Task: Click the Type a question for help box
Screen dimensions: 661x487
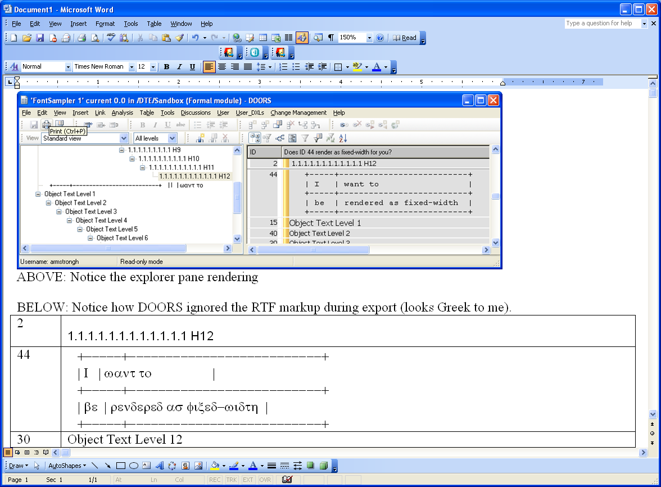Action: click(603, 23)
